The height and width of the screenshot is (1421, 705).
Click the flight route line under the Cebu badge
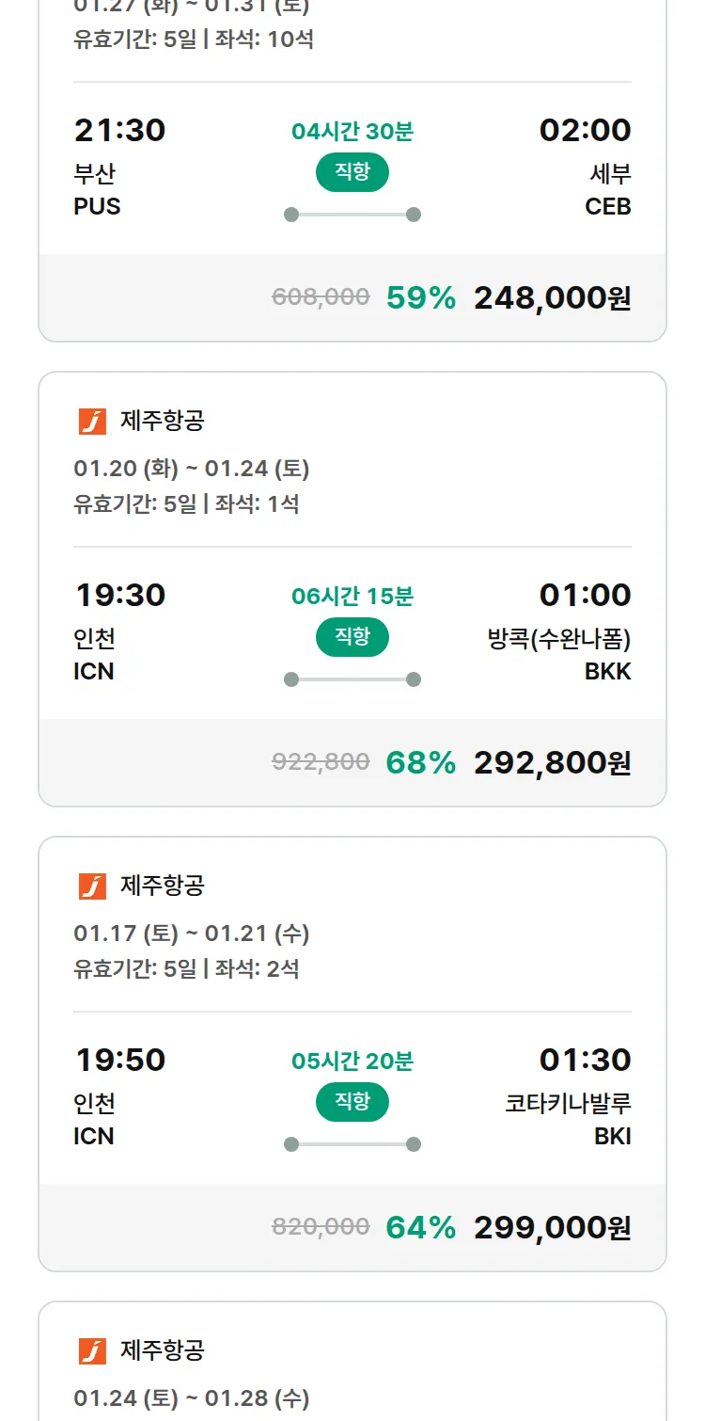pyautogui.click(x=352, y=214)
